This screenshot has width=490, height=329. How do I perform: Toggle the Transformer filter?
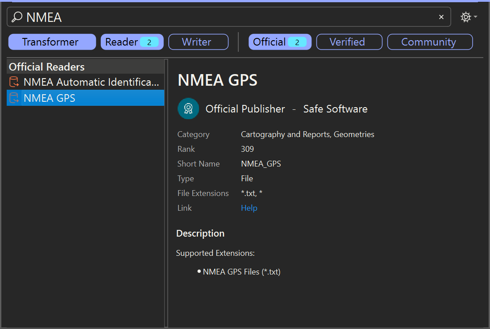pyautogui.click(x=52, y=42)
